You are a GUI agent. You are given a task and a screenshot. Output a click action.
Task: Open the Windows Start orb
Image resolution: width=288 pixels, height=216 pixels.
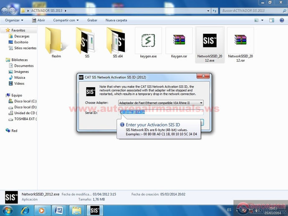coord(8,210)
